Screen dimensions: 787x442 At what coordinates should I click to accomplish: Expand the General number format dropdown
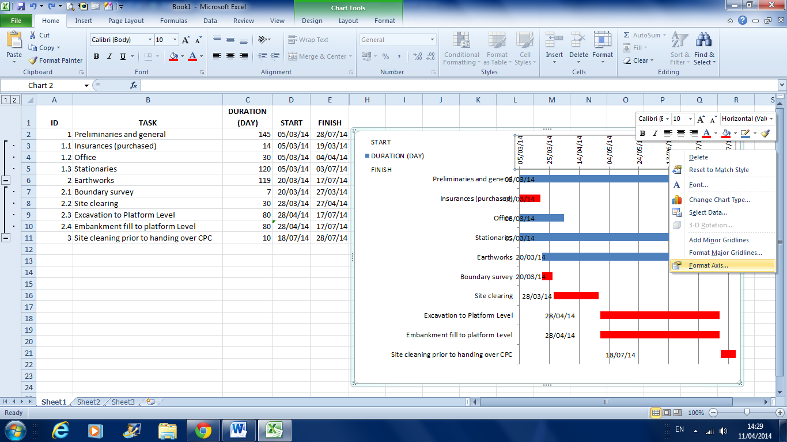[x=432, y=40]
